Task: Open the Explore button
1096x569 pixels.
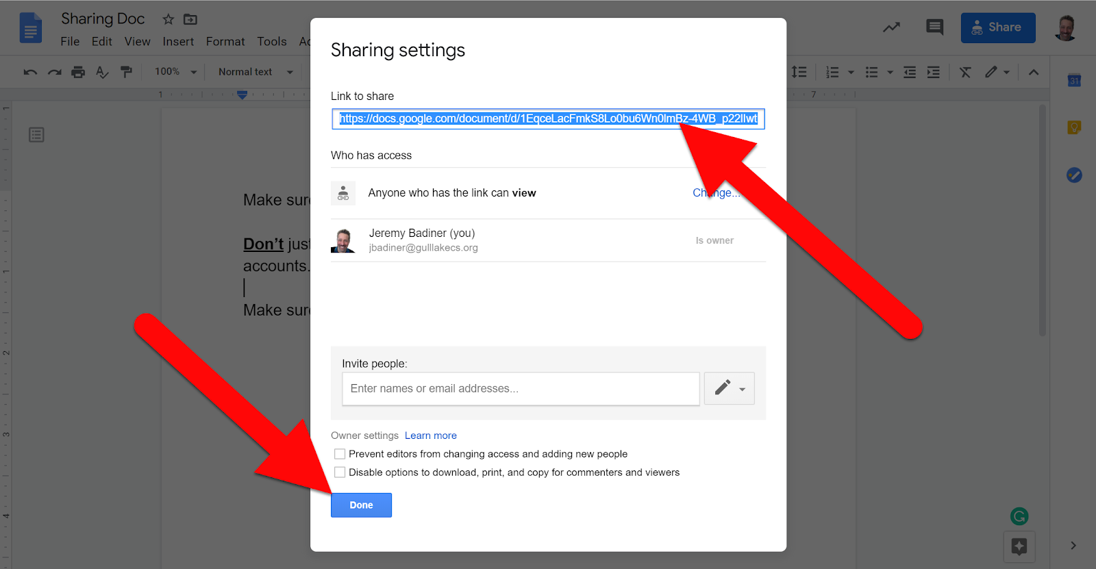Action: [x=1019, y=546]
